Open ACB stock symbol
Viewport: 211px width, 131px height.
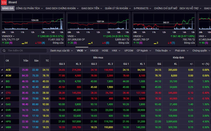click(8, 70)
